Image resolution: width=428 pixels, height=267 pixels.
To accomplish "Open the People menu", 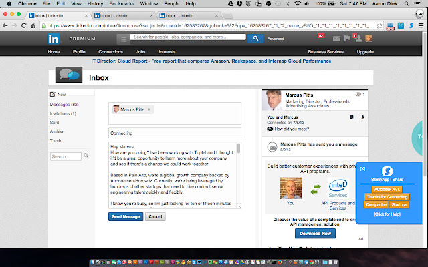I will [x=172, y=4].
